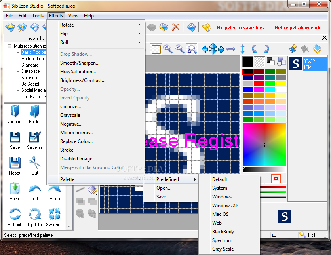Select the Floppy icon
Screen dimensions: 331x255
(15, 166)
